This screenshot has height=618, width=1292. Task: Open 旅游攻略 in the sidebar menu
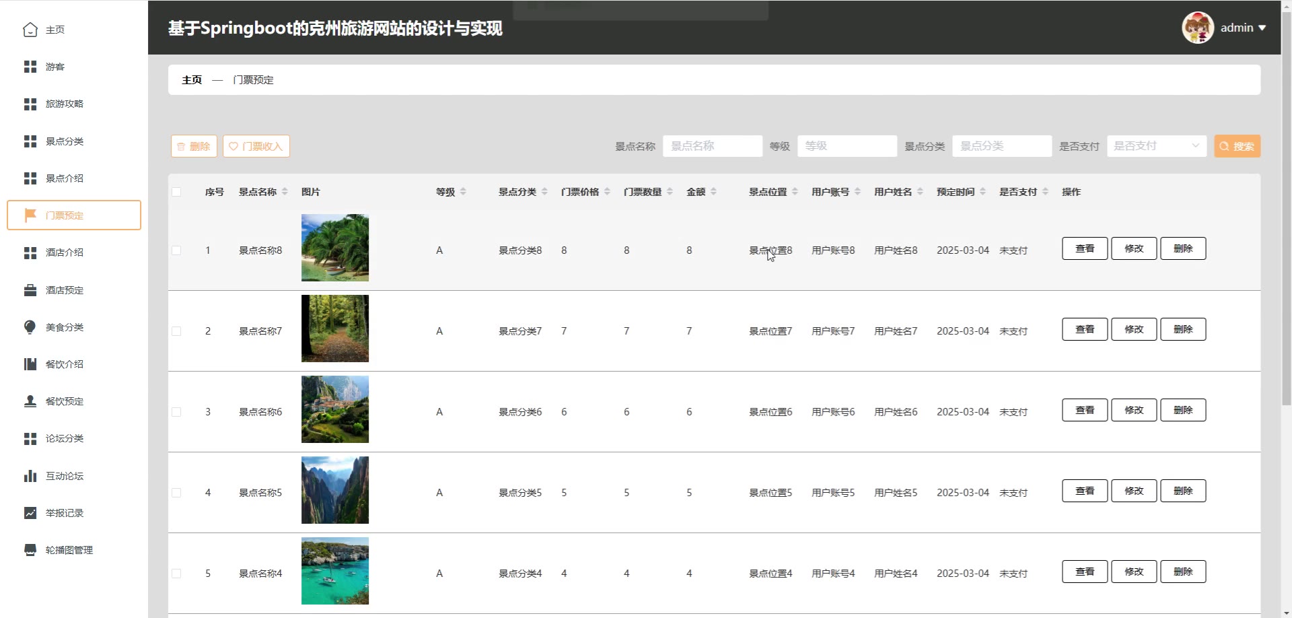coord(65,104)
